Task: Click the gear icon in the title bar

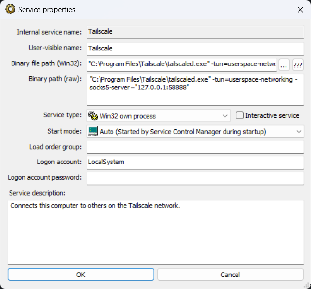Action: click(10, 9)
